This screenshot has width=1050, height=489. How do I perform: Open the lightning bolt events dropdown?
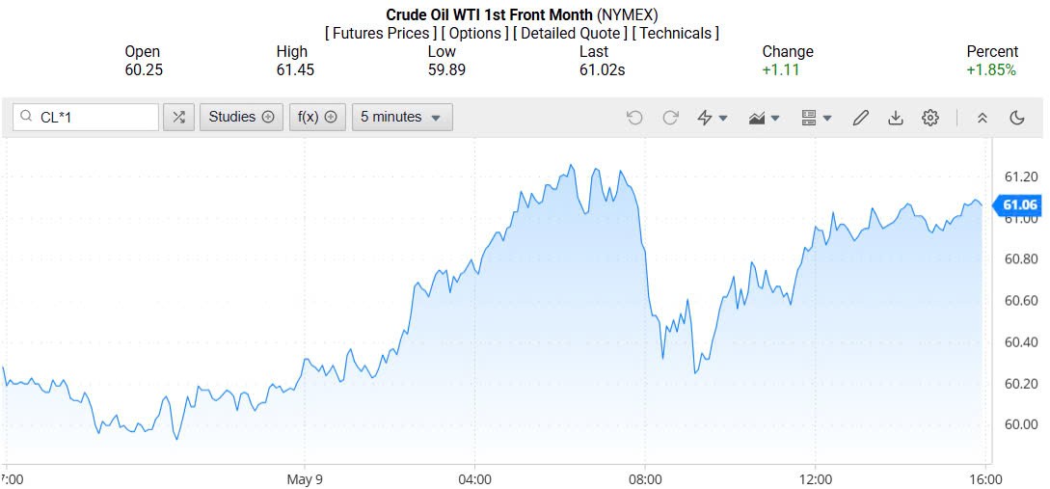[712, 118]
